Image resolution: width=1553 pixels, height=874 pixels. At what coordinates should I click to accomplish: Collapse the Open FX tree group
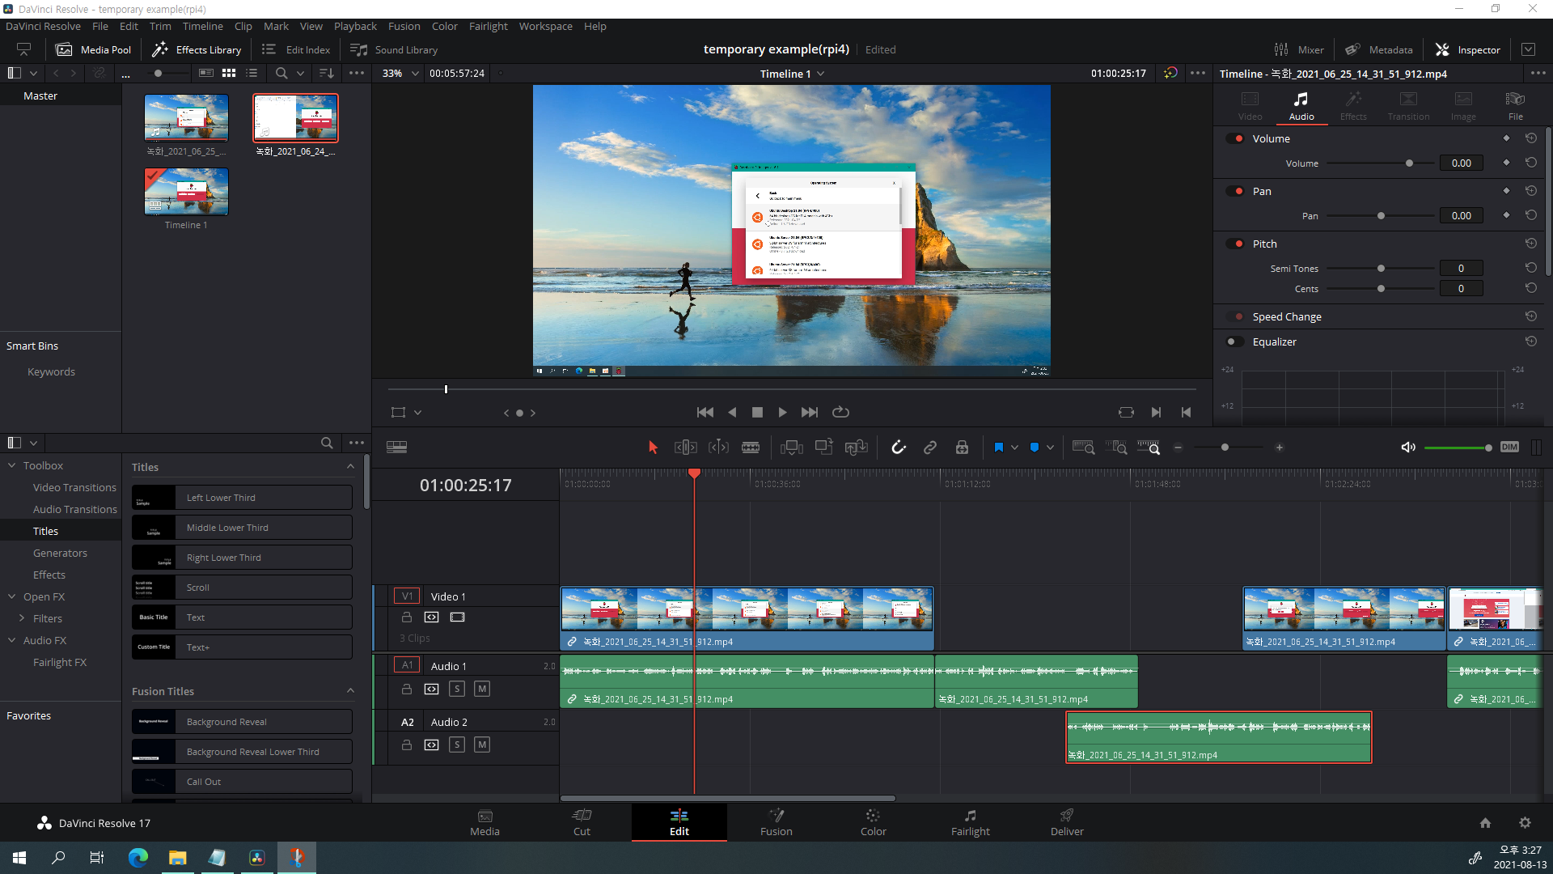(x=12, y=596)
